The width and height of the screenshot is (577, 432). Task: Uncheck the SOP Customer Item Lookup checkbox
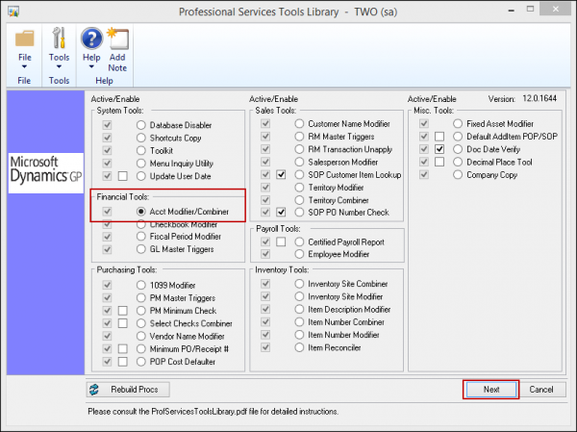pos(281,174)
